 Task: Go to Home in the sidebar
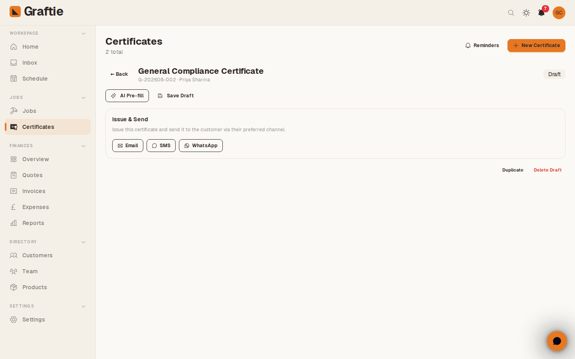coord(48,47)
